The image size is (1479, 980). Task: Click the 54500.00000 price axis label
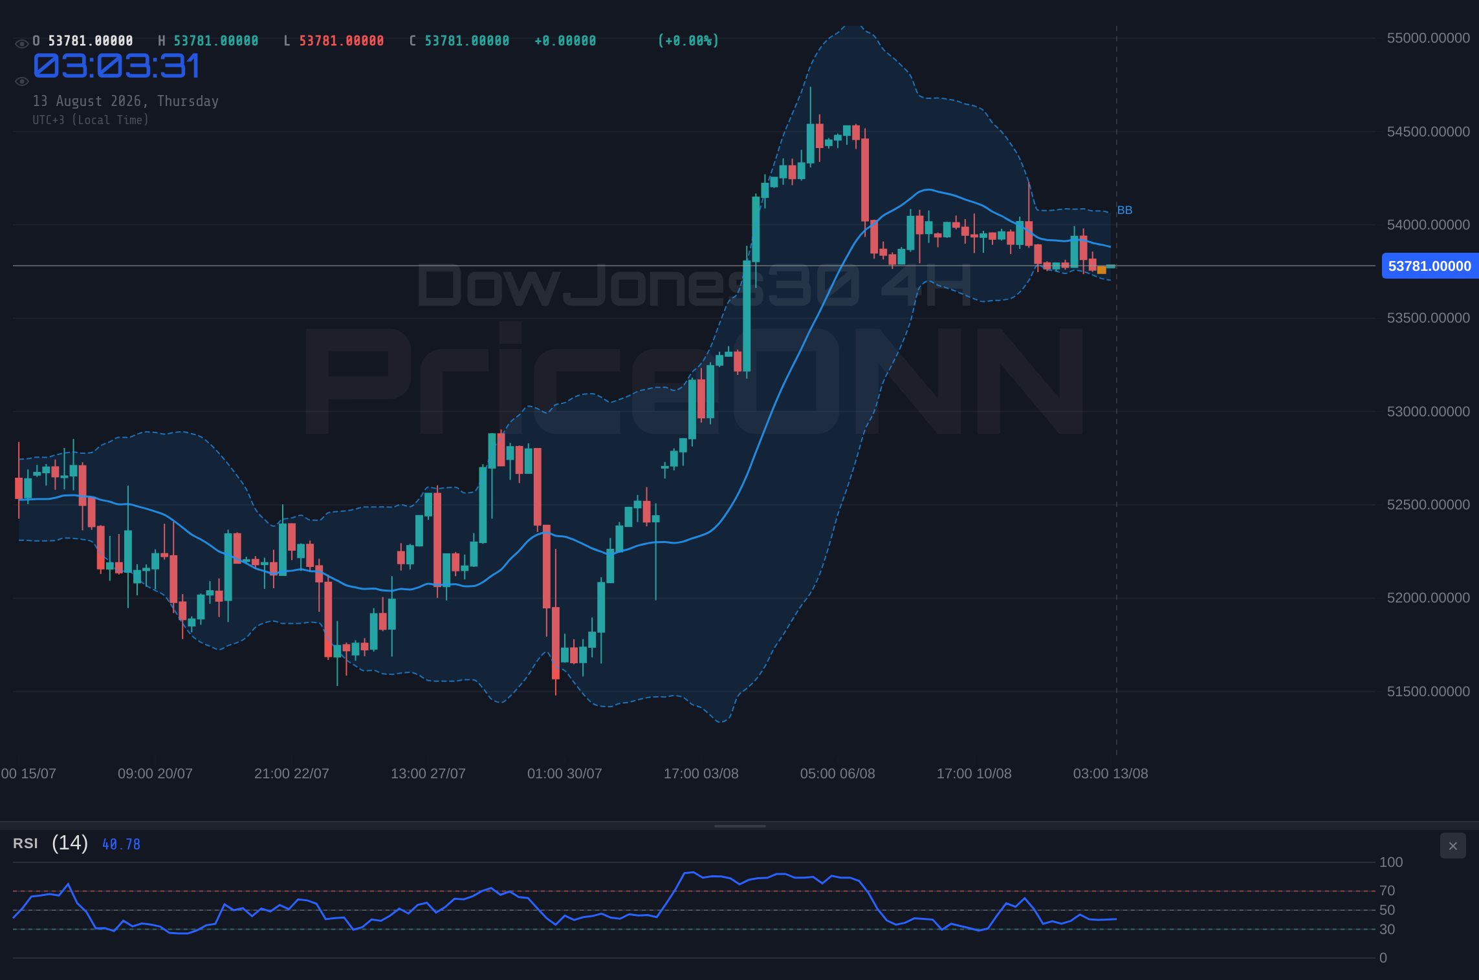point(1429,132)
